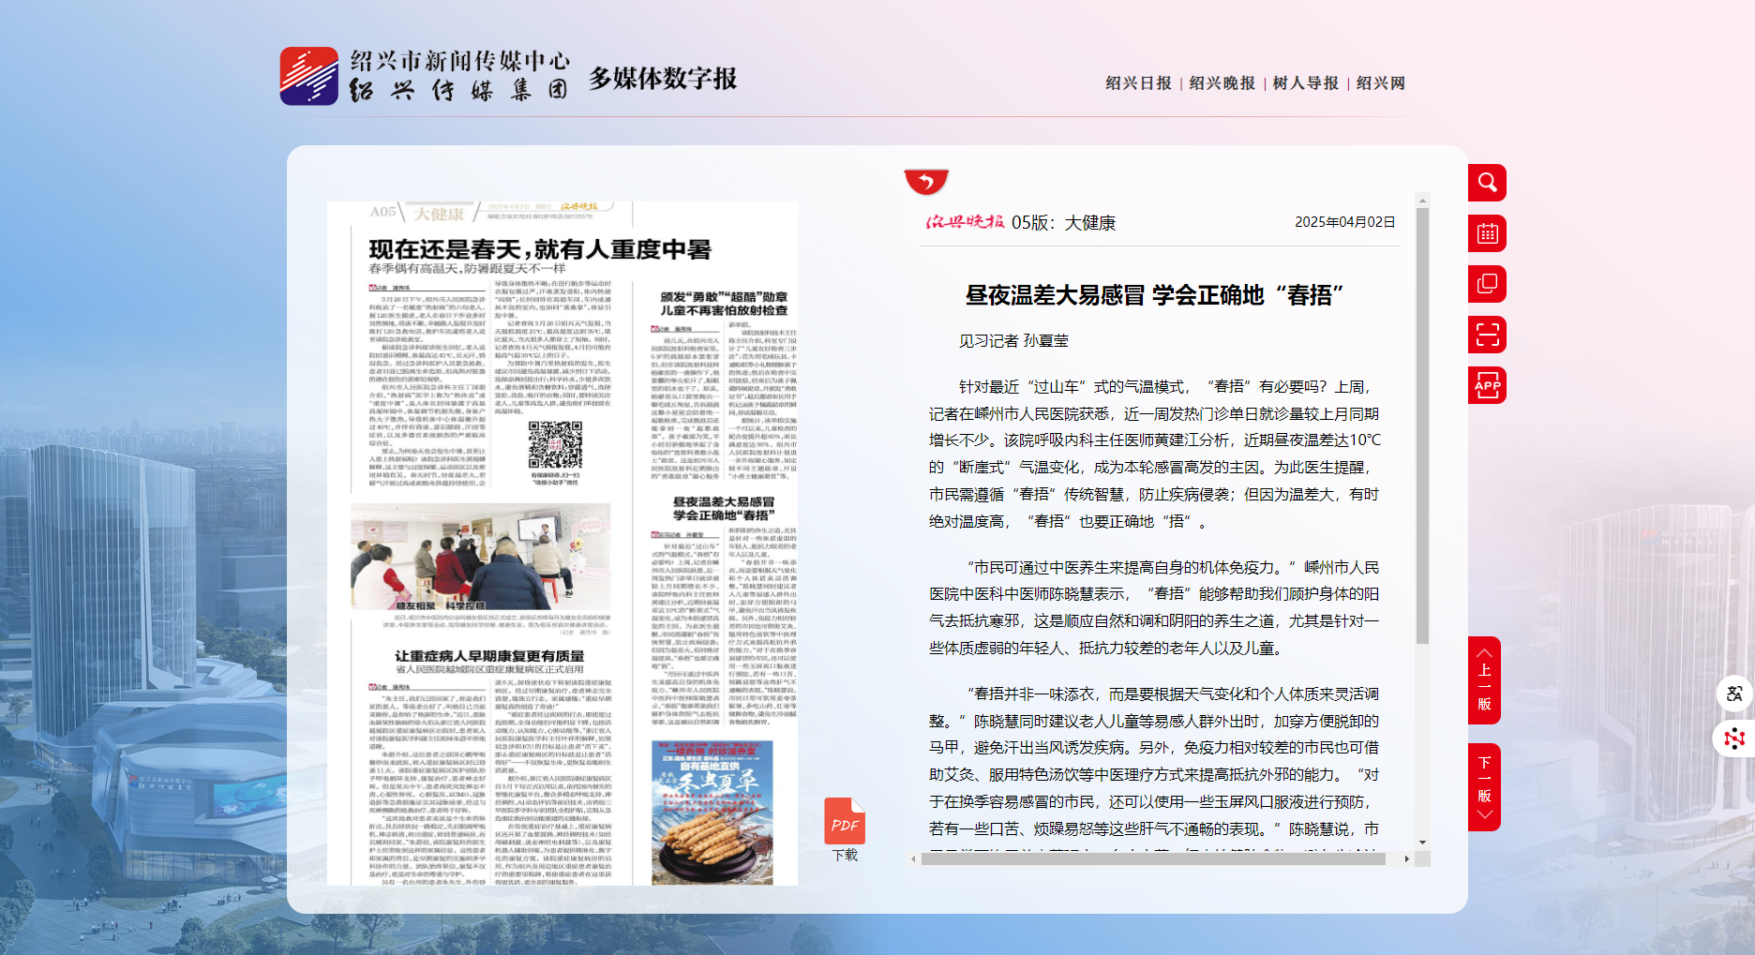Click the QR scan frame icon
Screen dimensions: 1755x955
click(1487, 335)
